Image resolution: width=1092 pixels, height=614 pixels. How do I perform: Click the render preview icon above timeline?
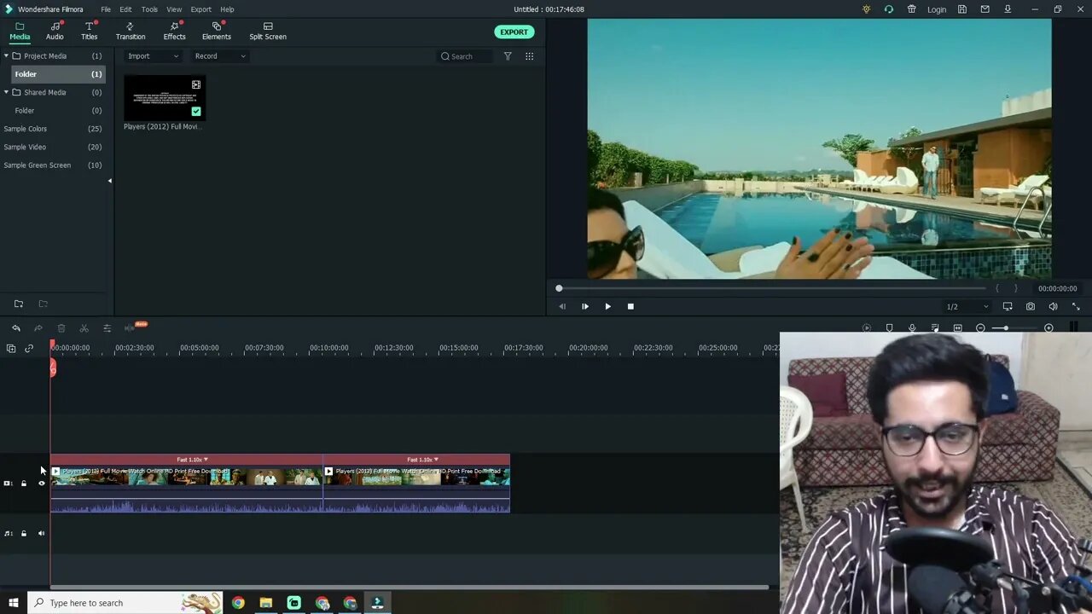click(867, 328)
